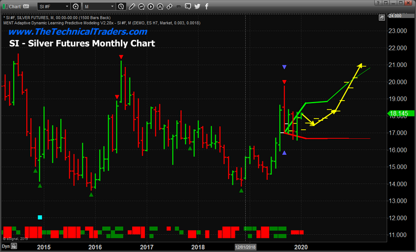
Task: Click the overlay windows icon in chart corner
Action: point(382,18)
